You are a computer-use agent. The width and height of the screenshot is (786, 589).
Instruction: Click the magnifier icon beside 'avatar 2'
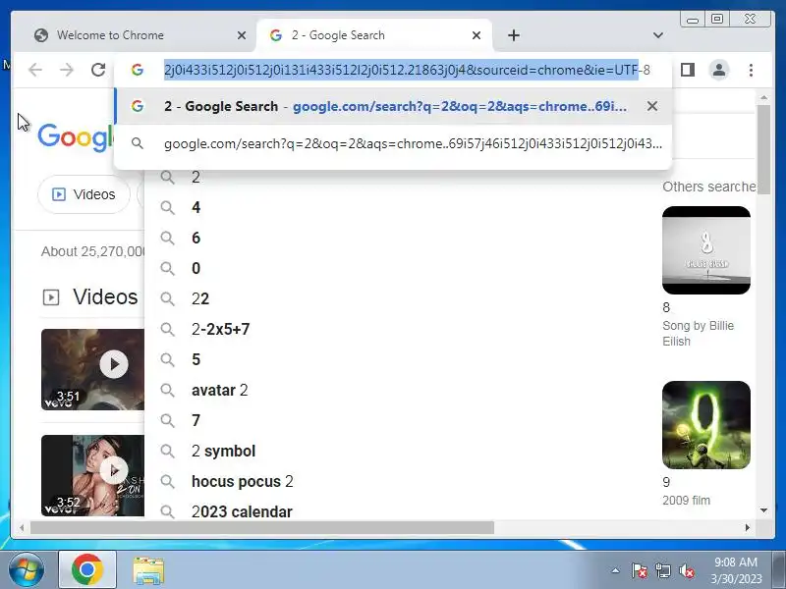pos(167,391)
